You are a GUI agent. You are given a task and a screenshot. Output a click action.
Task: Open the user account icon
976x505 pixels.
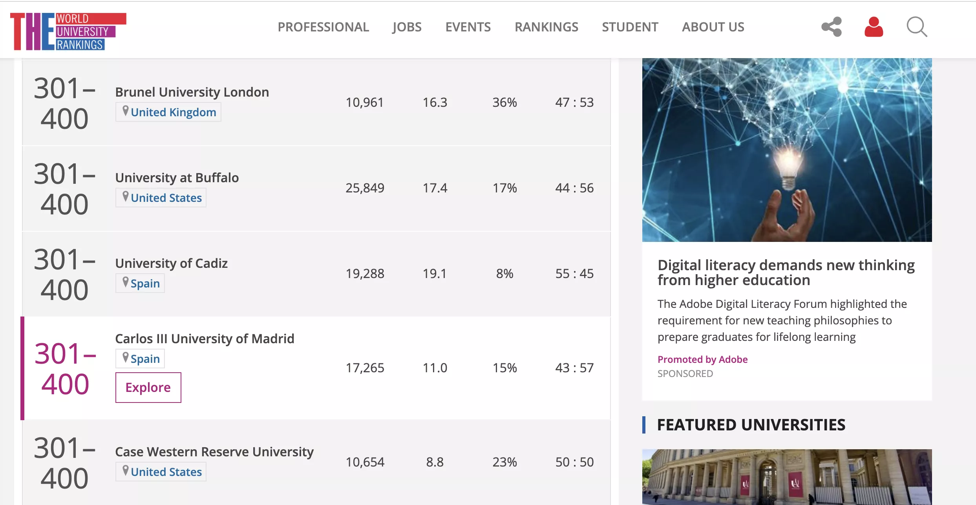(874, 27)
